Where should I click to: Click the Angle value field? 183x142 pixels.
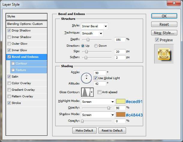click(x=100, y=73)
